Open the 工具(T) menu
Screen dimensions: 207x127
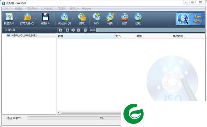tap(62, 9)
